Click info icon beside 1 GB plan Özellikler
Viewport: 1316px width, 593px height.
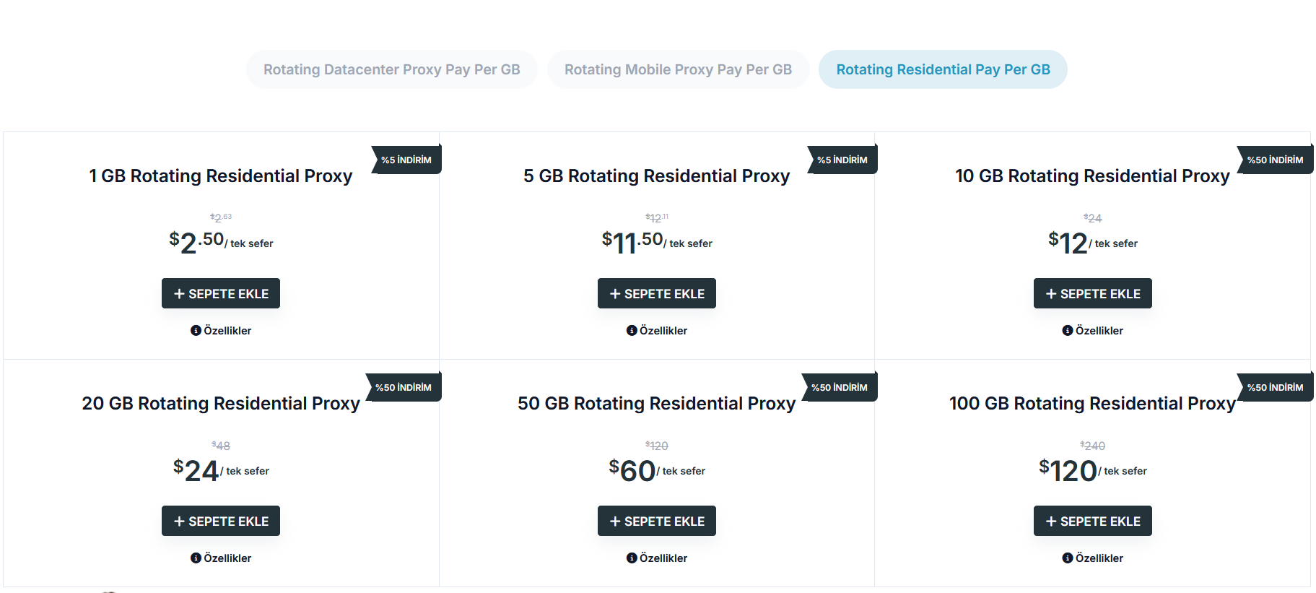tap(196, 331)
